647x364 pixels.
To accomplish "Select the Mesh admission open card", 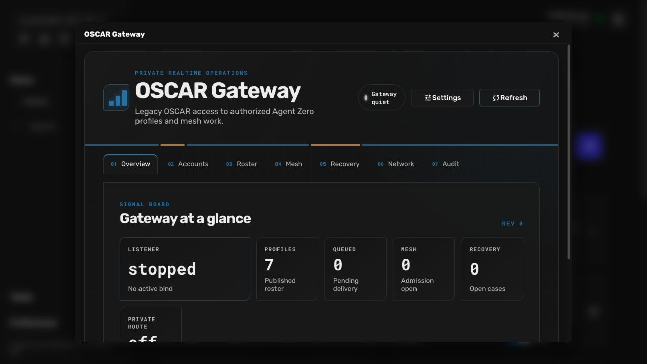I will [424, 269].
